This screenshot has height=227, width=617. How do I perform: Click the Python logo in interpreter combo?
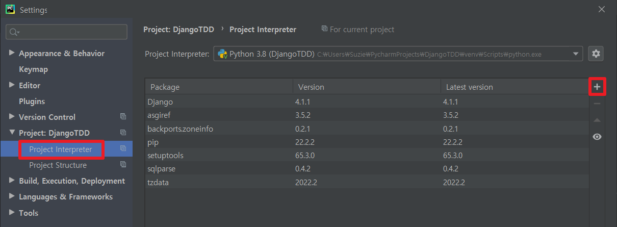coord(222,53)
